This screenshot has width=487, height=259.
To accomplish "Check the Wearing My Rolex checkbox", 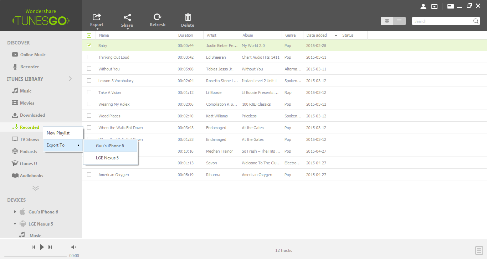I will click(89, 104).
